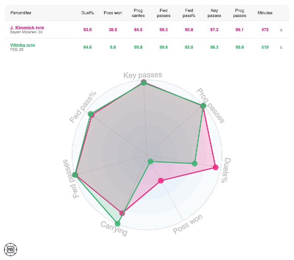This screenshot has height=260, width=294.
Task: Click J. Kimmich player name
Action: coord(22,28)
